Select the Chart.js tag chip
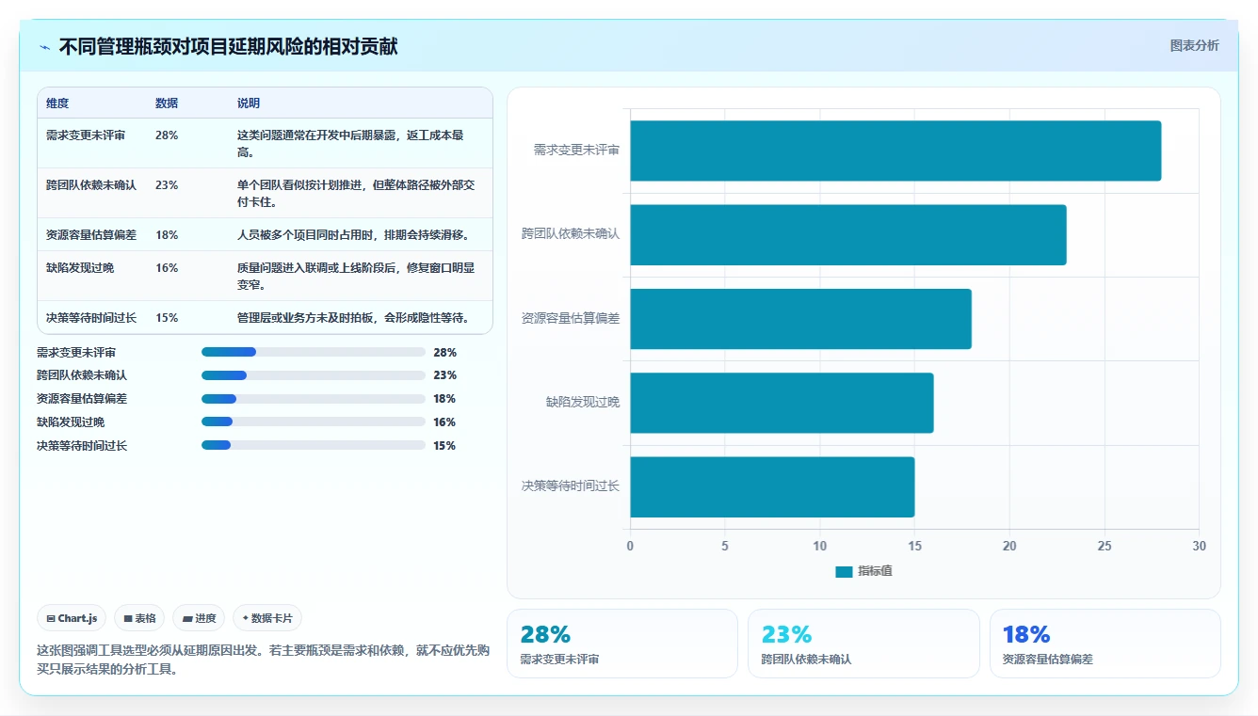Screen dimensions: 1258x716 [x=72, y=618]
